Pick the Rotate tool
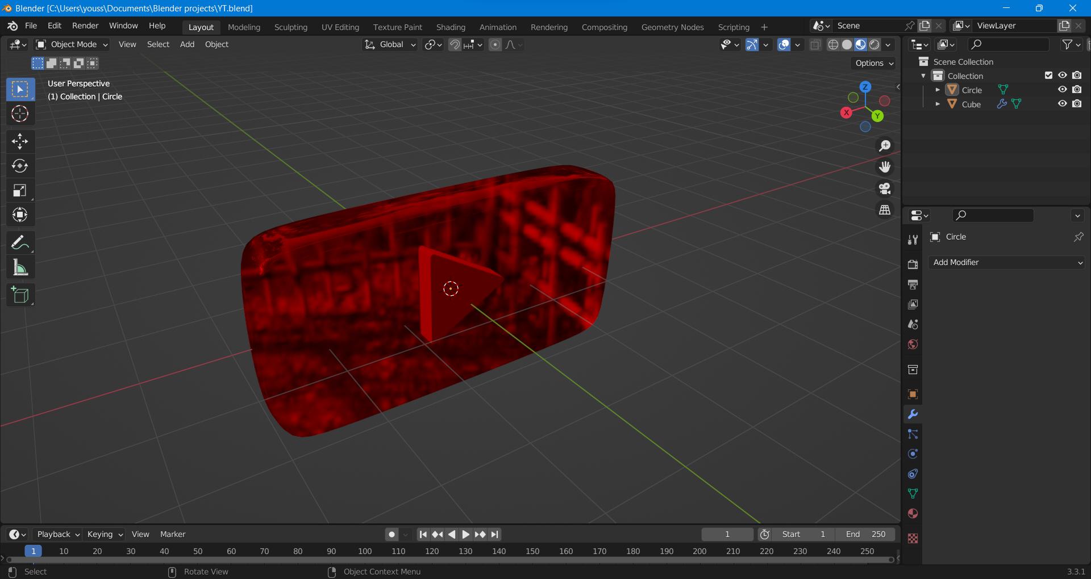 20,166
